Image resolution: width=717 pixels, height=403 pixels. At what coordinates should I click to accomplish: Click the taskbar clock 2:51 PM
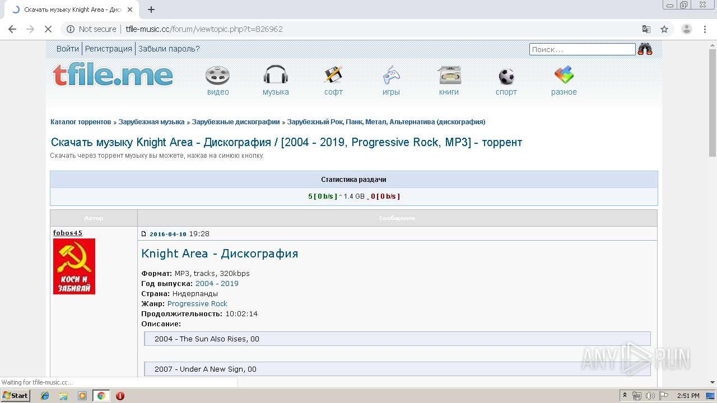(688, 396)
